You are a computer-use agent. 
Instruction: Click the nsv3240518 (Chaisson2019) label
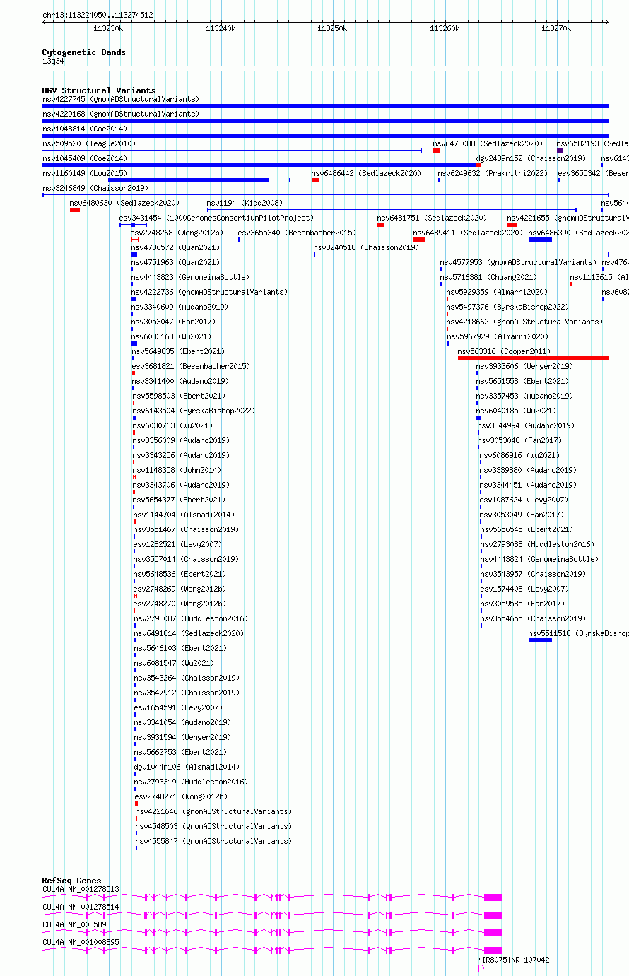pos(366,247)
